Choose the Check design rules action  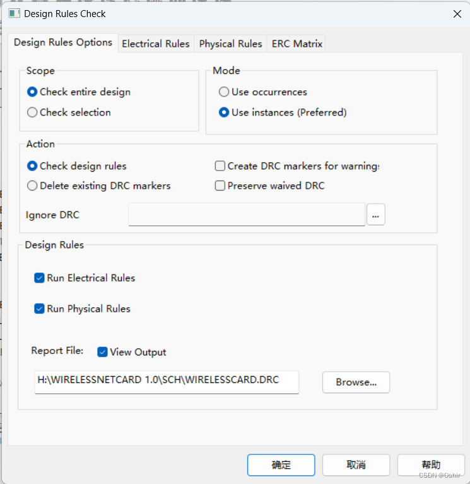pyautogui.click(x=32, y=166)
